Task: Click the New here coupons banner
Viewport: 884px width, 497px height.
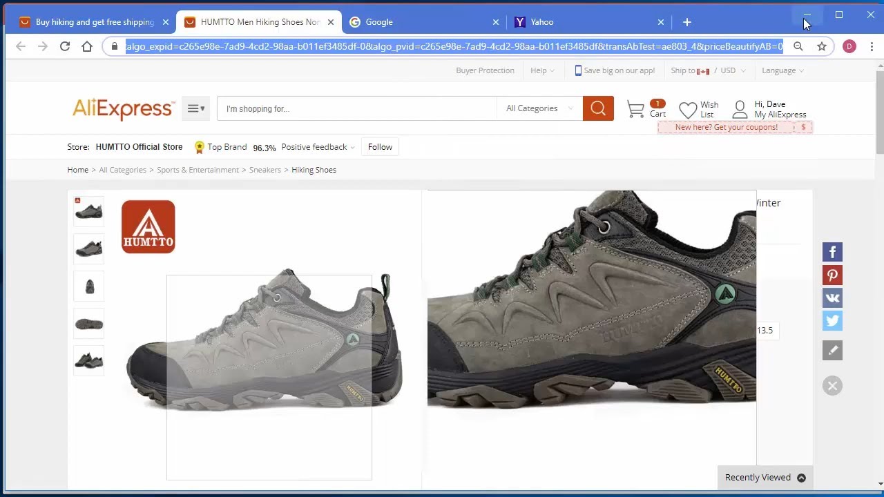Action: click(734, 127)
